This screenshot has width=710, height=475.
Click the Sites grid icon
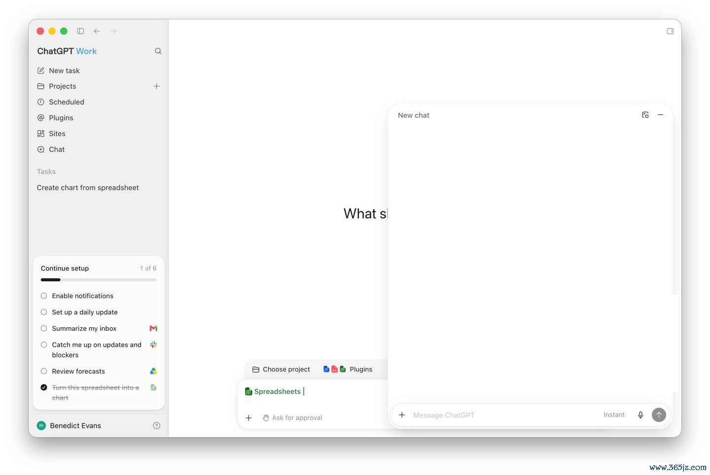click(41, 134)
